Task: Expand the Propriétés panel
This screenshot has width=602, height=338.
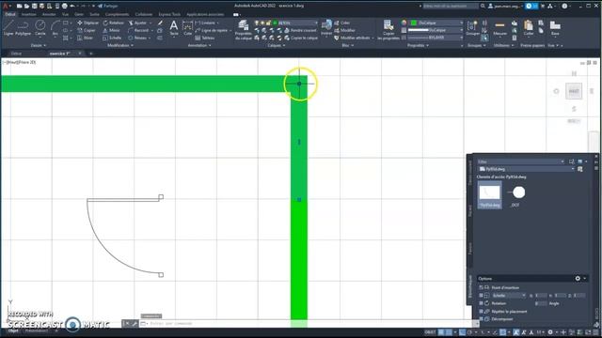Action: [418, 45]
